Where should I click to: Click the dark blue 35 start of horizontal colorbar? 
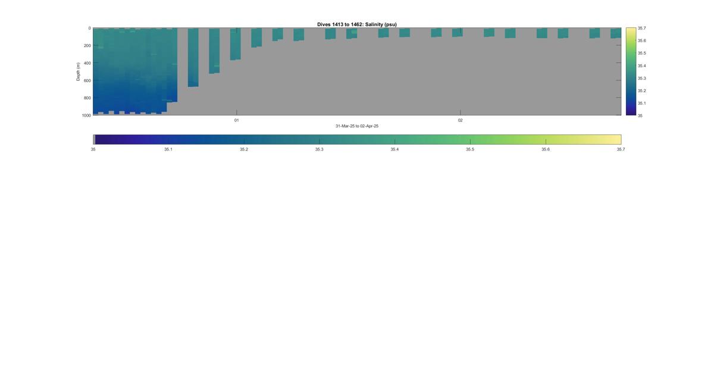pos(98,139)
